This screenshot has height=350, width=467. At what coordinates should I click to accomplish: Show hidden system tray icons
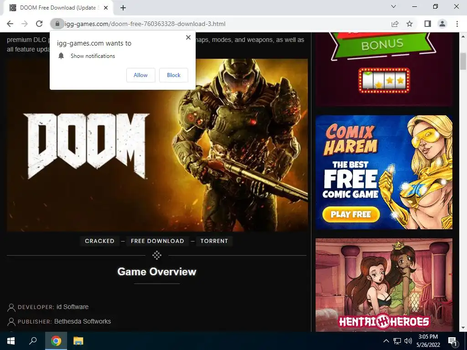click(386, 341)
